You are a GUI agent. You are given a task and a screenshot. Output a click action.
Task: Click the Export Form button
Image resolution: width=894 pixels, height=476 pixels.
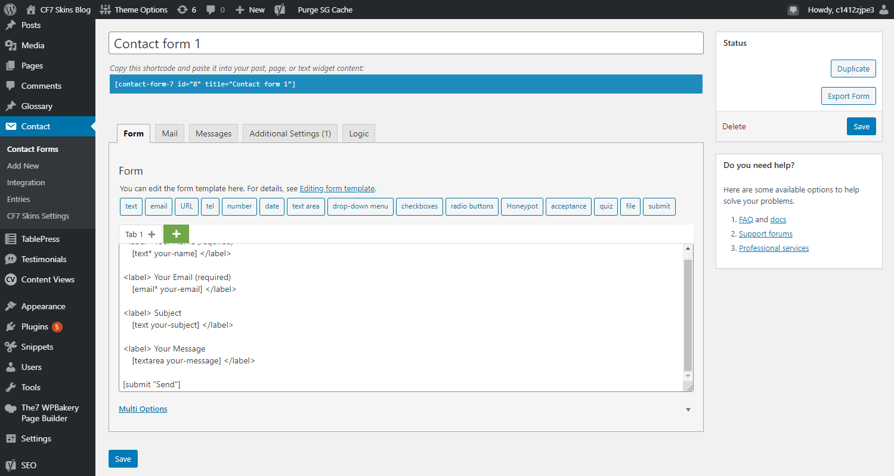coord(848,96)
